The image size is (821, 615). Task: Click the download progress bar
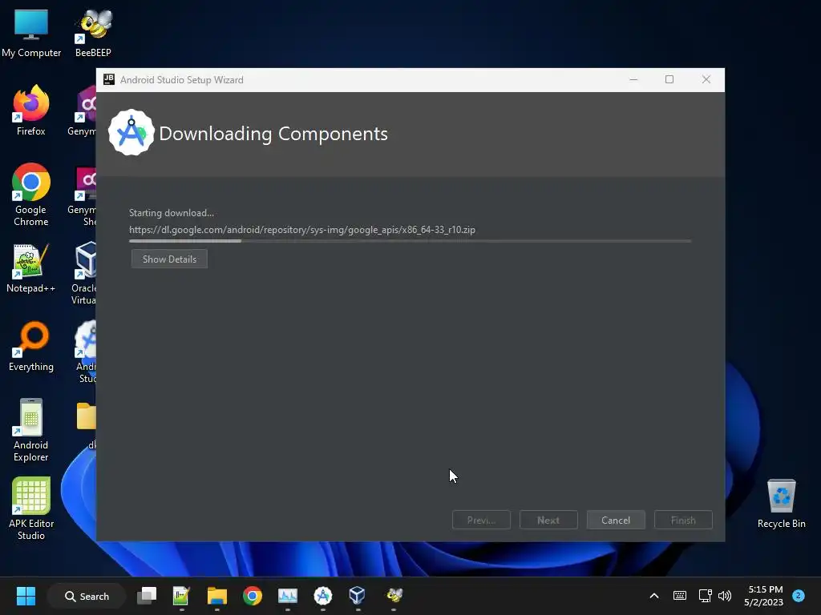410,241
